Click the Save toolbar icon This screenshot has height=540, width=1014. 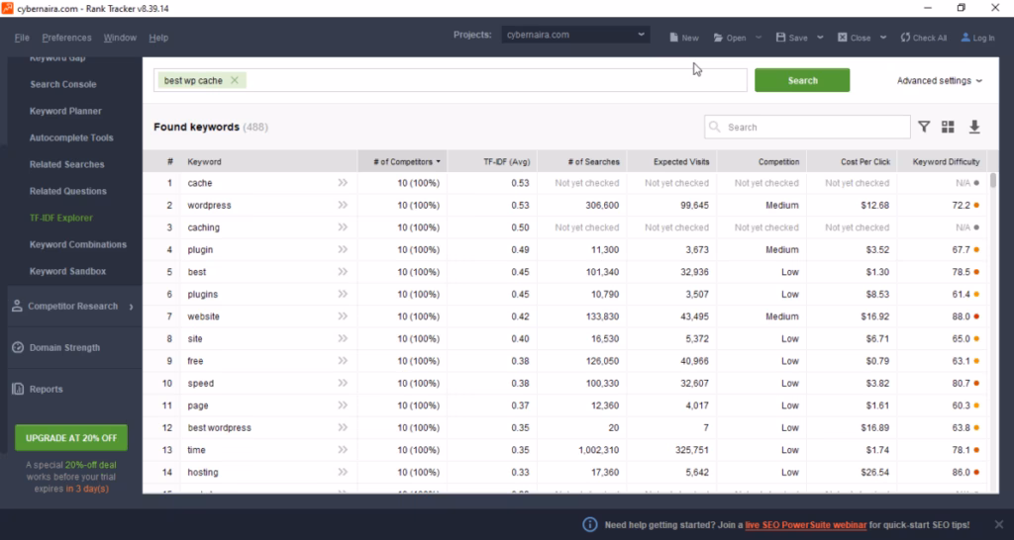780,38
